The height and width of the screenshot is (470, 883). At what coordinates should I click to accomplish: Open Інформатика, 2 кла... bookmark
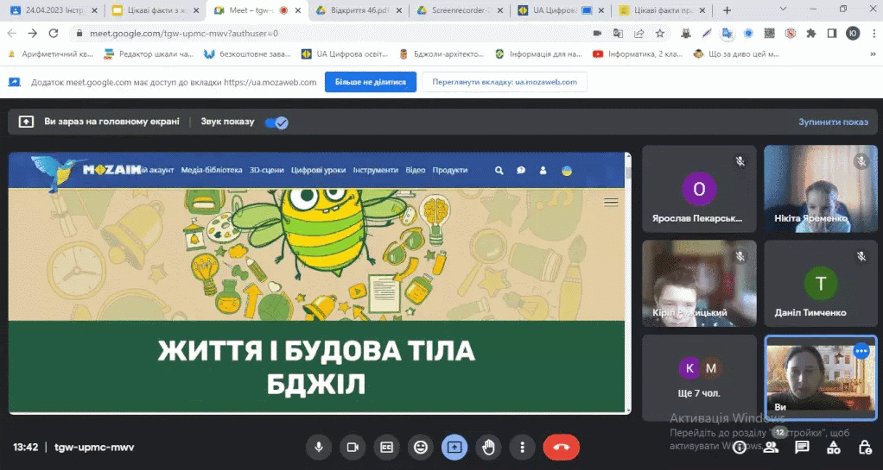pyautogui.click(x=638, y=54)
